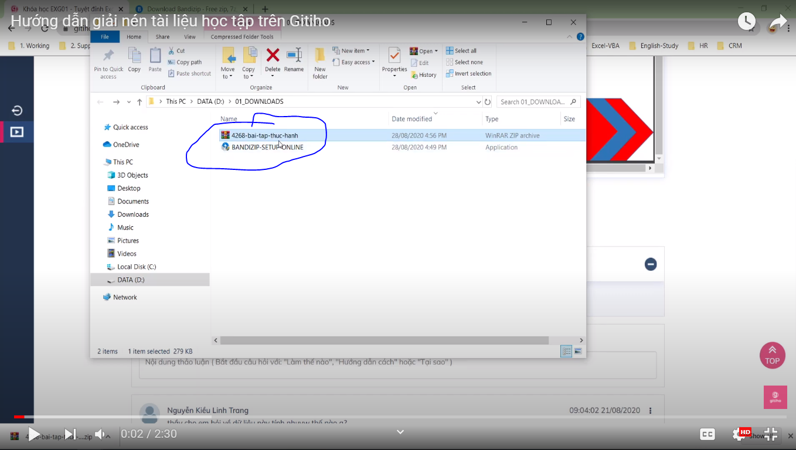Navigate forward in Explorer
The image size is (796, 450).
pyautogui.click(x=116, y=102)
